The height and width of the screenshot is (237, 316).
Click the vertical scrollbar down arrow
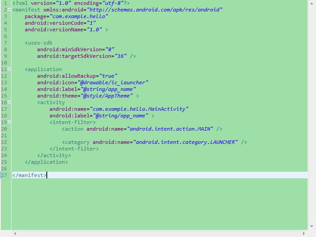(x=312, y=226)
